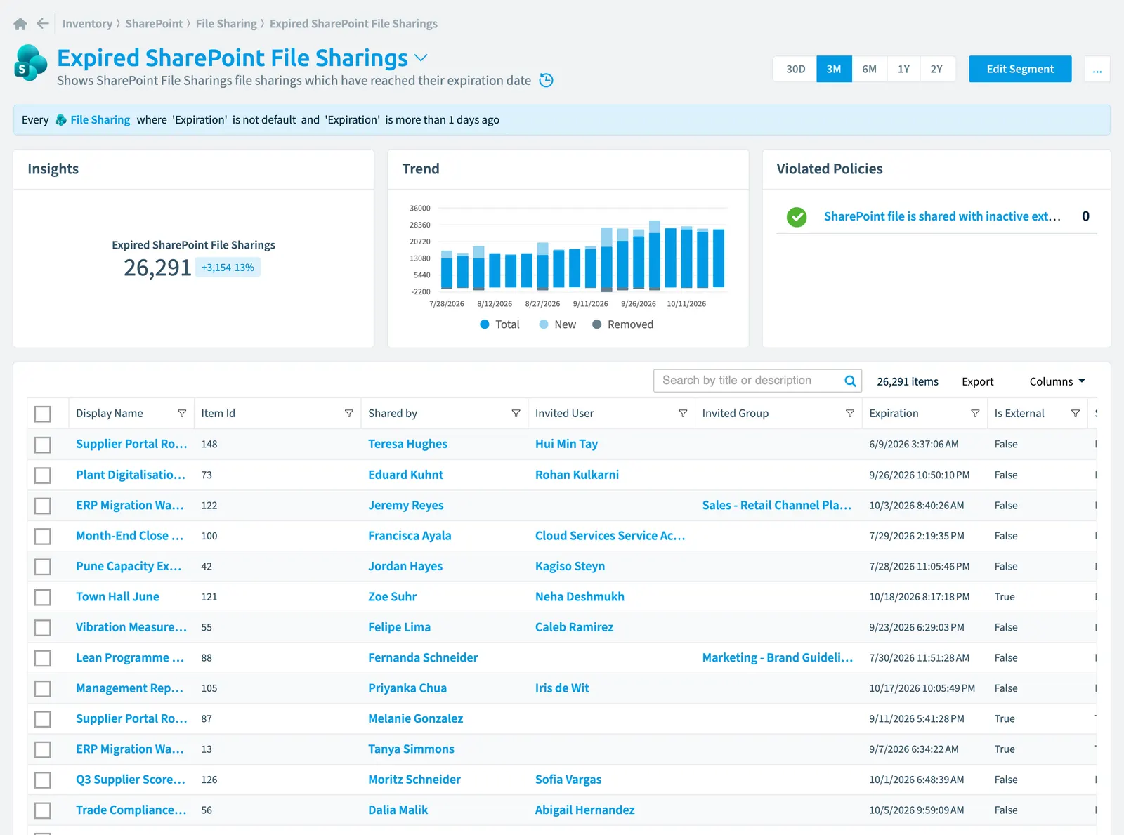
Task: Open the Columns dropdown
Action: (1057, 381)
